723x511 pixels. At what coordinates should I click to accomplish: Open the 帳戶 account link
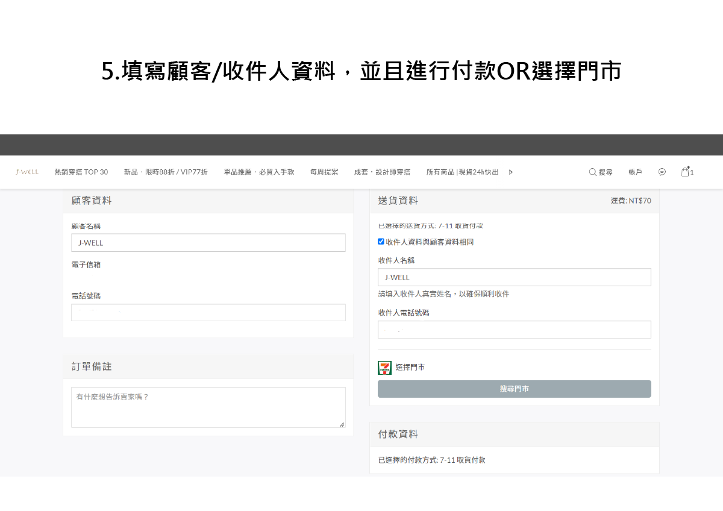[635, 172]
